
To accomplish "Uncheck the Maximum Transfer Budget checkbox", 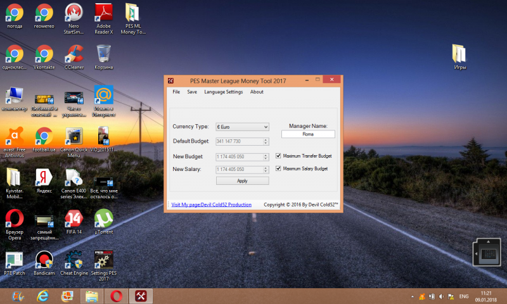I will 278,156.
